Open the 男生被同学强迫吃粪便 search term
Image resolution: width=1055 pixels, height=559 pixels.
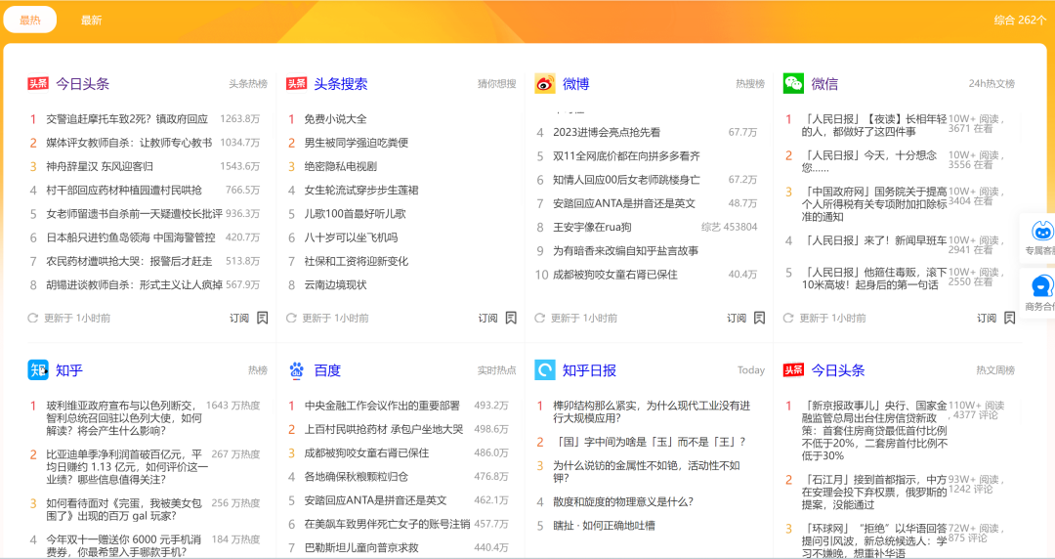[x=357, y=143]
